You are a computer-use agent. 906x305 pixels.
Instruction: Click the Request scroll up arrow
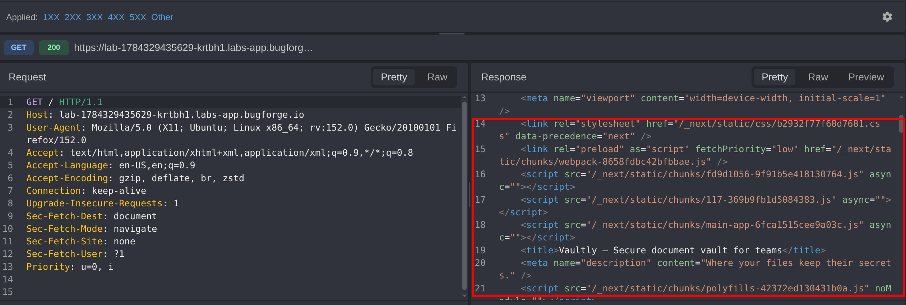click(x=464, y=98)
